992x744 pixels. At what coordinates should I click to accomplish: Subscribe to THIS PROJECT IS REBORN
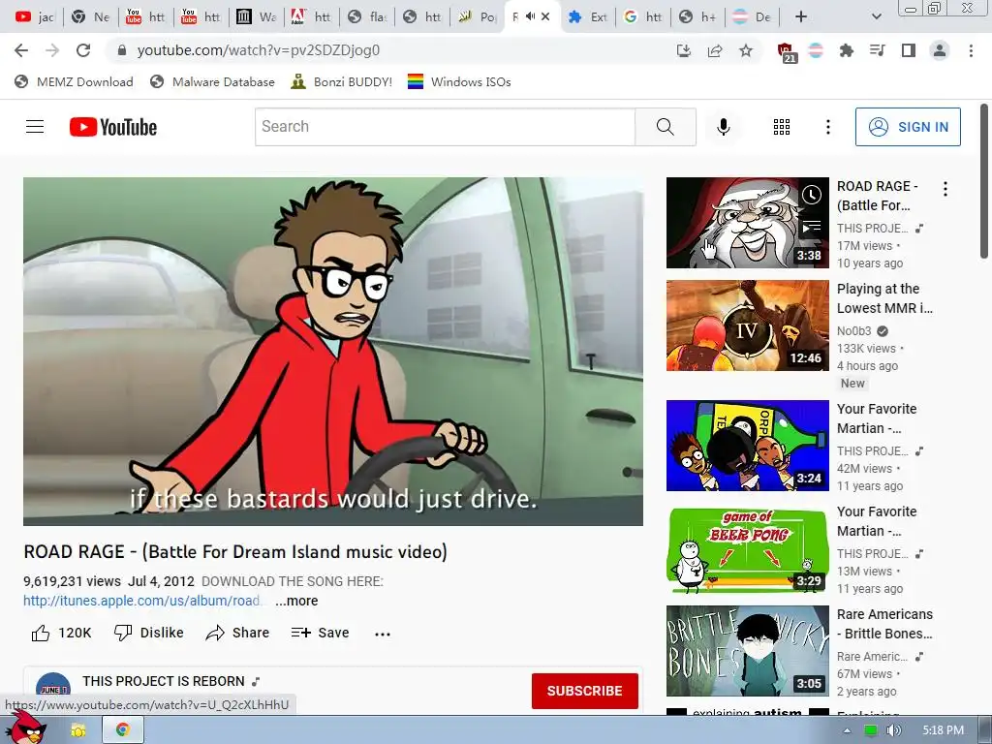coord(584,691)
